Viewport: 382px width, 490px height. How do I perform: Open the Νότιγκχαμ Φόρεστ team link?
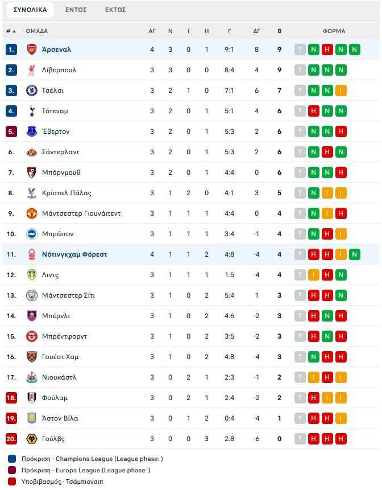74,254
